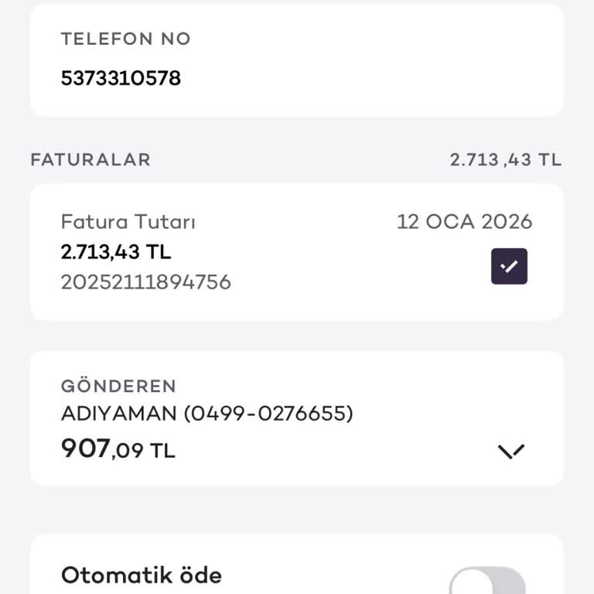The height and width of the screenshot is (594, 594).
Task: Expand the GÖNDEREN account chevron
Action: click(x=511, y=451)
